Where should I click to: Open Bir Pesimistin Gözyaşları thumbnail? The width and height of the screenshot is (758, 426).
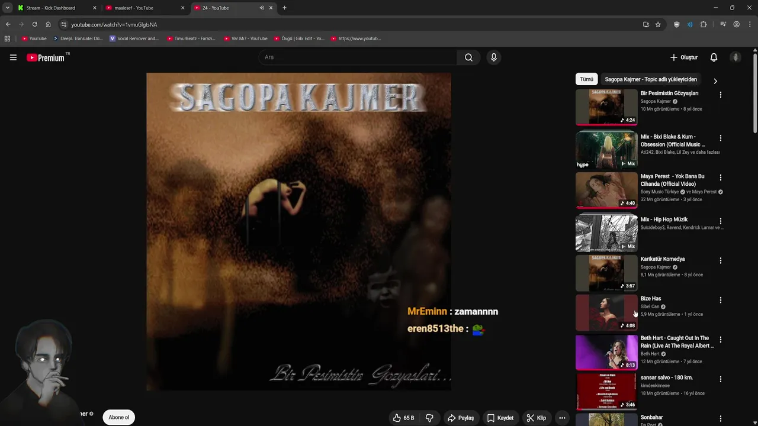pyautogui.click(x=606, y=107)
